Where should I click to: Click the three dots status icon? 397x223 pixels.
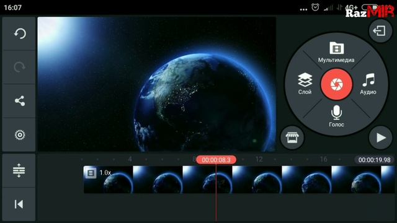[303, 9]
